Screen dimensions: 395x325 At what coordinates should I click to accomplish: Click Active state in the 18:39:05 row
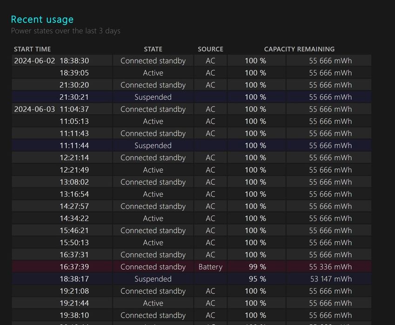coord(153,73)
